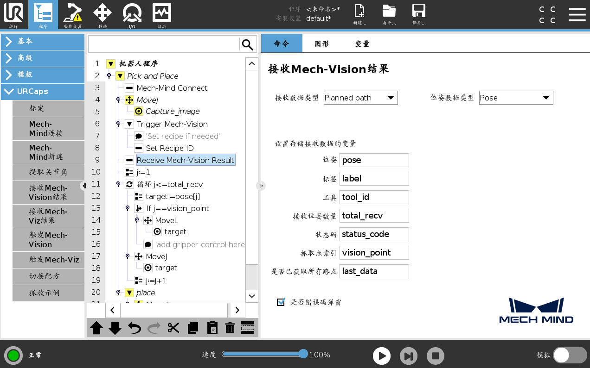Viewport: 590px width, 368px height.
Task: Switch to the 图形 tab
Action: [322, 43]
